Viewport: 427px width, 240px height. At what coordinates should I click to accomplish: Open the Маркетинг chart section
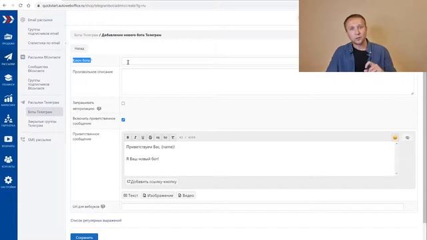[8, 100]
